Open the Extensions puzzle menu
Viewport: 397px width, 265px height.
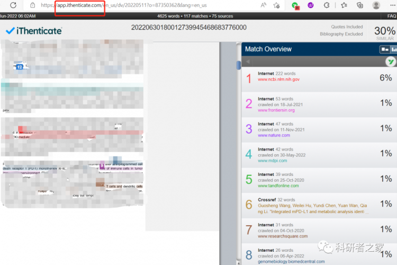point(327,5)
